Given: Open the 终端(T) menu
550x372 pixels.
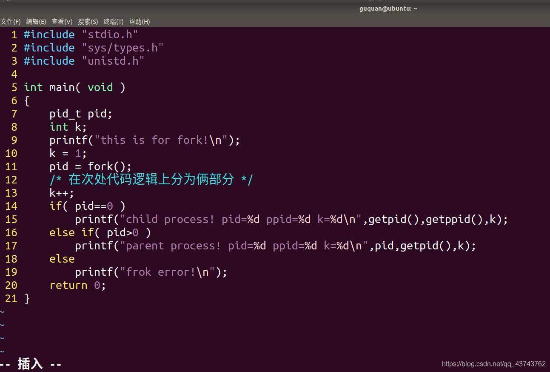Looking at the screenshot, I should [114, 21].
